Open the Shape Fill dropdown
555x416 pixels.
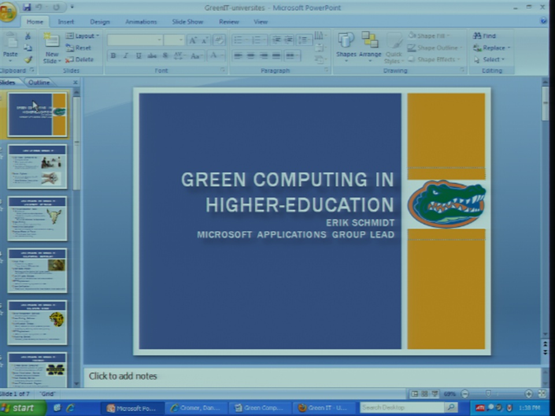(428, 36)
